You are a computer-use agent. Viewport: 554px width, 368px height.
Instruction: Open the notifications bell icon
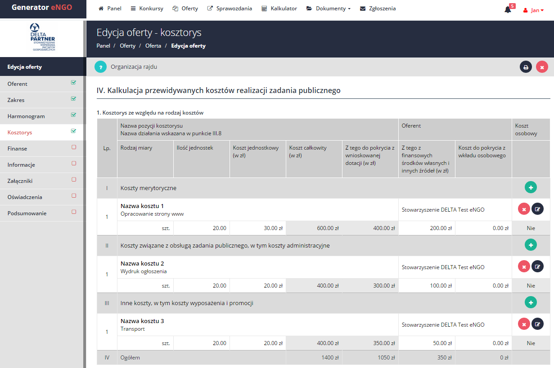tap(508, 9)
